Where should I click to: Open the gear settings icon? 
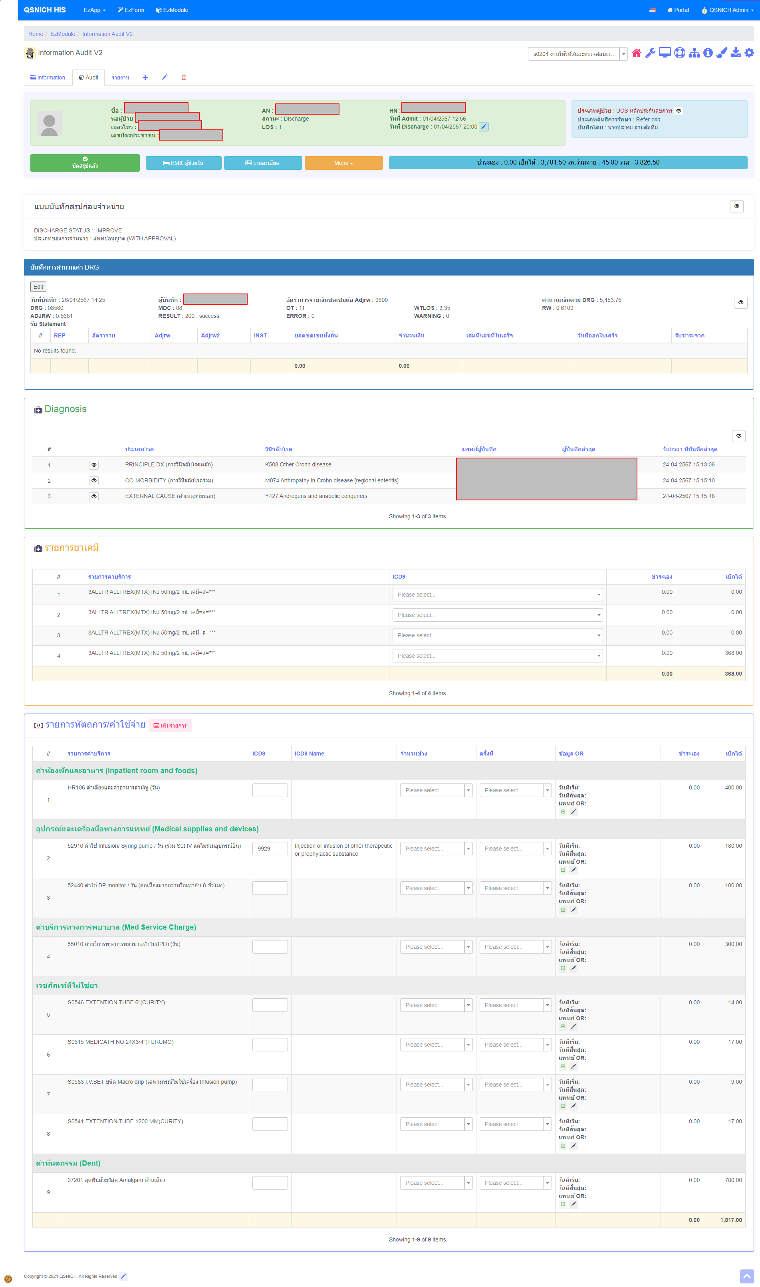(x=749, y=53)
